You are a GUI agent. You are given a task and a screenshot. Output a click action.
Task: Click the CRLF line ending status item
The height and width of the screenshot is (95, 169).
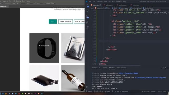click(x=165, y=91)
